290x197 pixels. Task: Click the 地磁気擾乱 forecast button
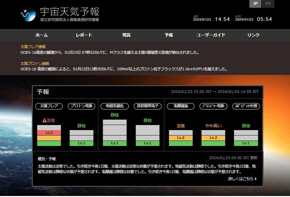[x=115, y=106]
